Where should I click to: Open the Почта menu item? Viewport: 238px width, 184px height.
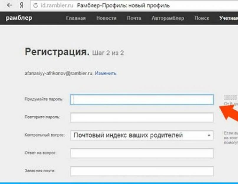134,18
